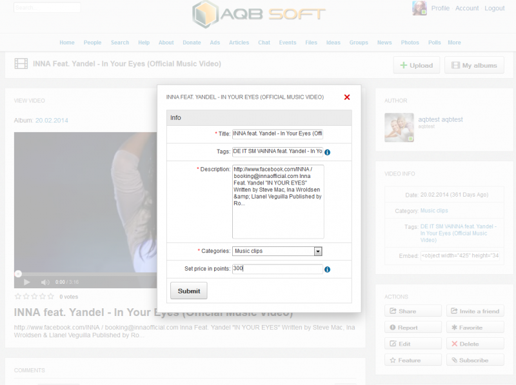Submit the video info form
Image resolution: width=516 pixels, height=385 pixels.
pos(189,291)
